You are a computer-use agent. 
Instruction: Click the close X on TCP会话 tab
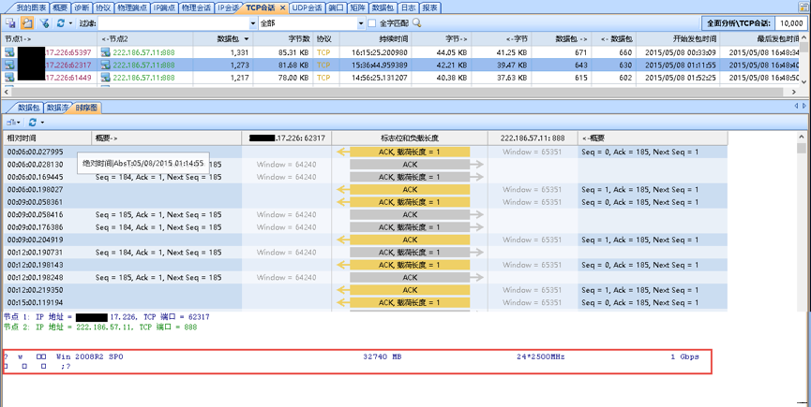[282, 7]
